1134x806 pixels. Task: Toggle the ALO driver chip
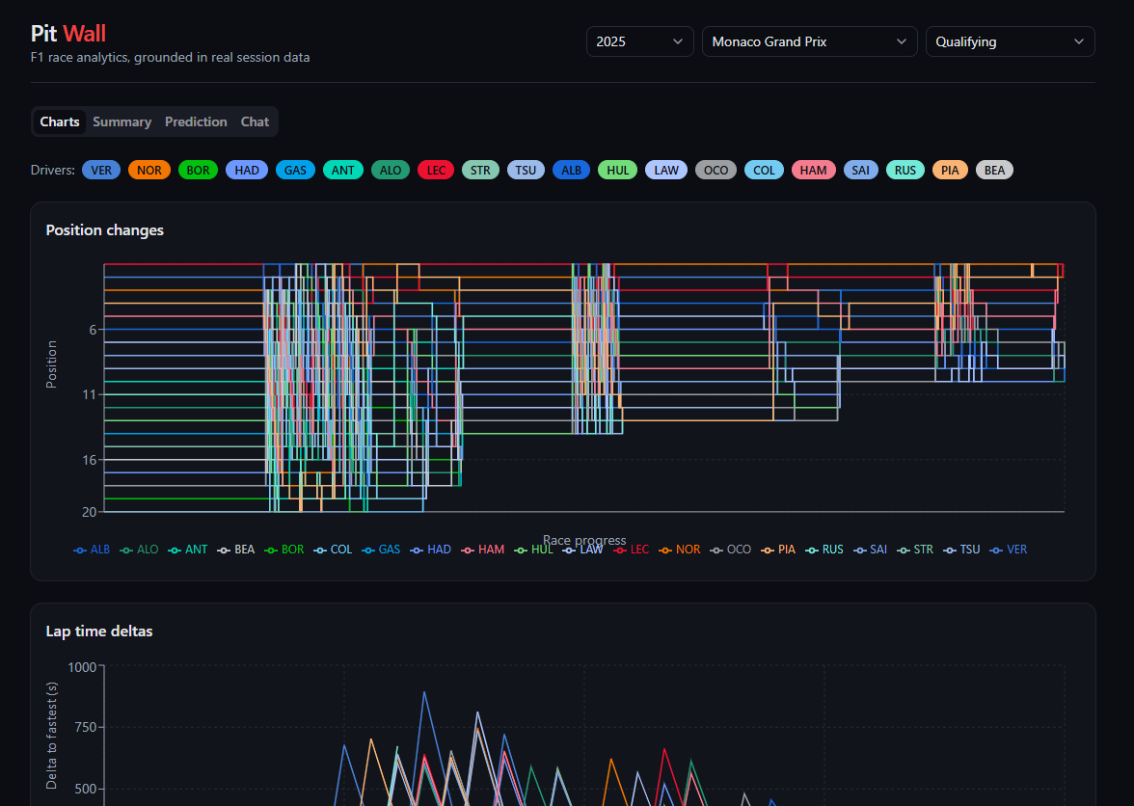[x=391, y=170]
